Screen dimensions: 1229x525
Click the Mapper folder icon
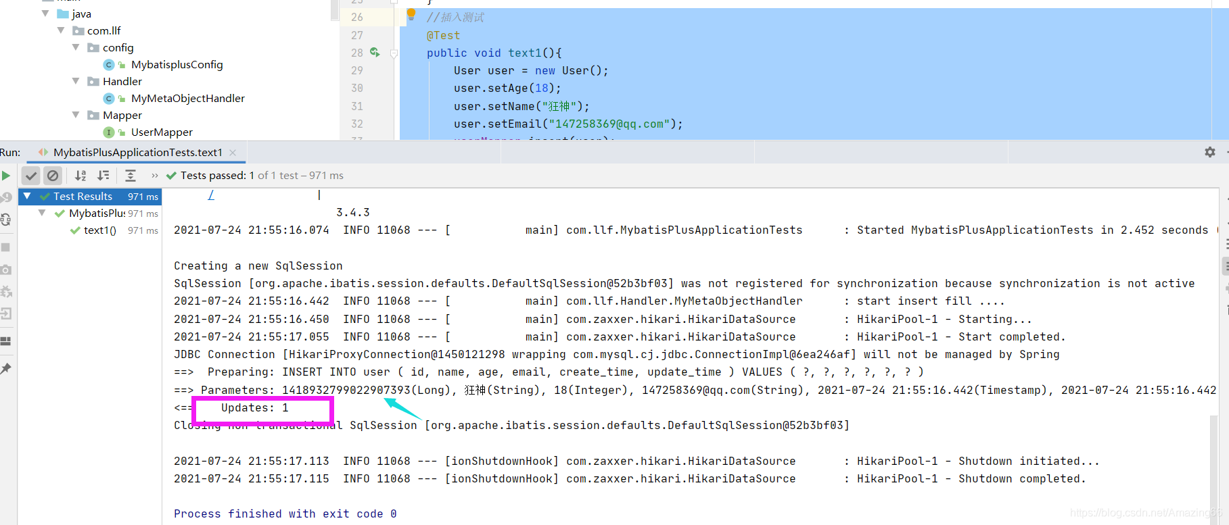(93, 116)
